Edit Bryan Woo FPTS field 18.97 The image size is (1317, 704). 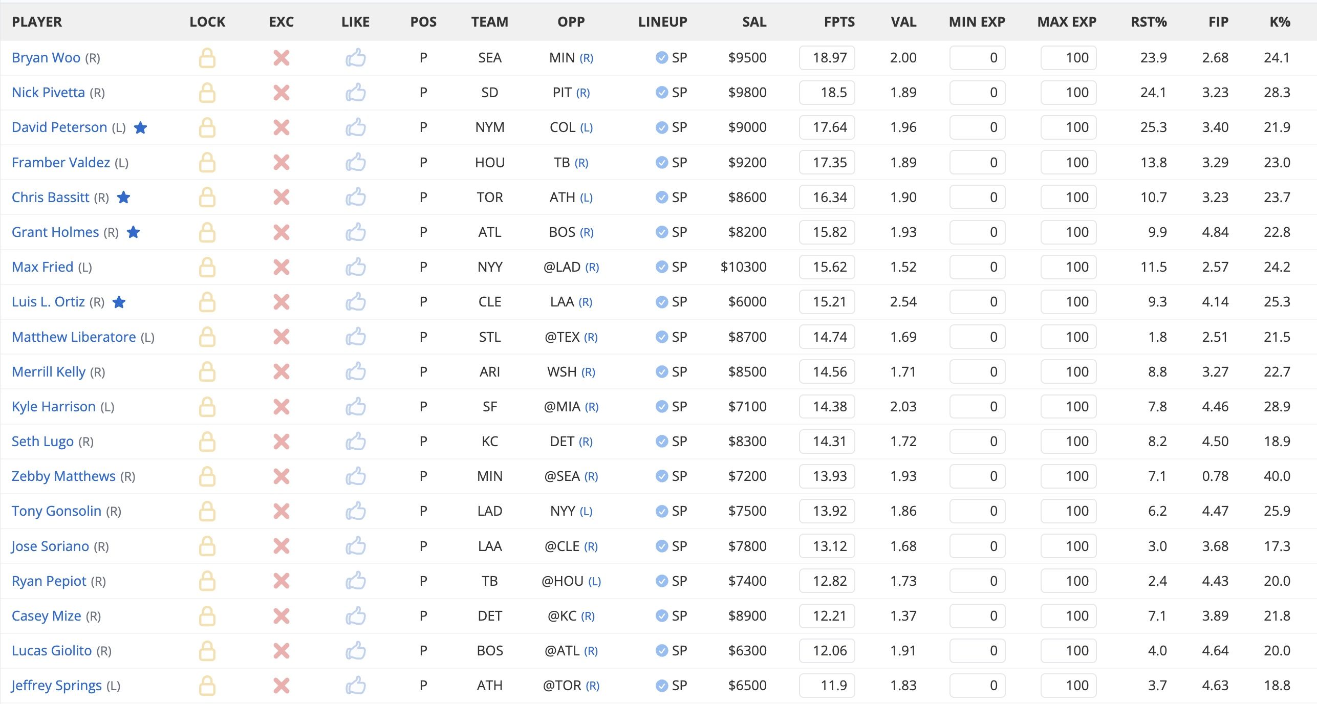[827, 58]
